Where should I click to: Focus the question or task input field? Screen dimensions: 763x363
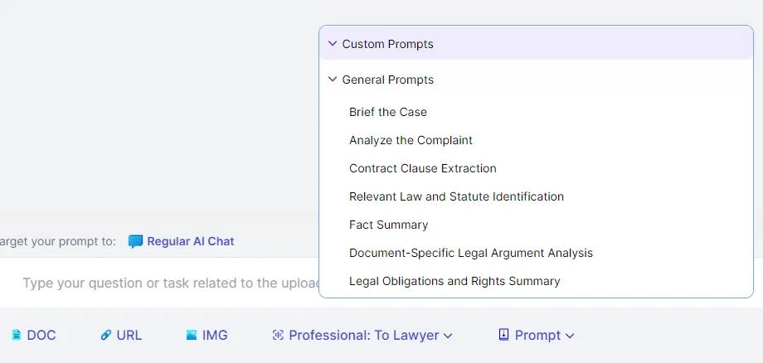click(x=161, y=283)
